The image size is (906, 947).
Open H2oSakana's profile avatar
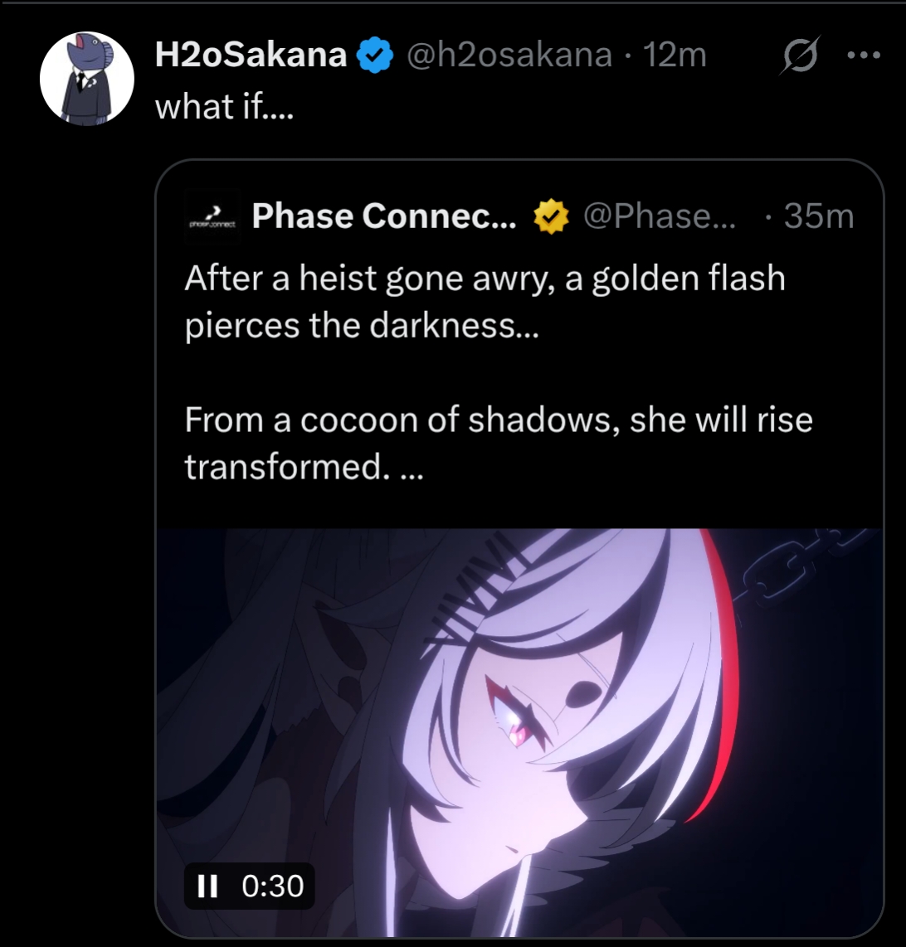[87, 80]
